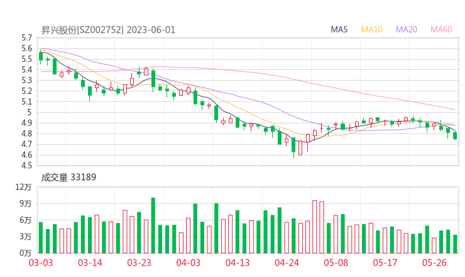
Task: Click the 5.3 price axis label
Action: pos(26,81)
